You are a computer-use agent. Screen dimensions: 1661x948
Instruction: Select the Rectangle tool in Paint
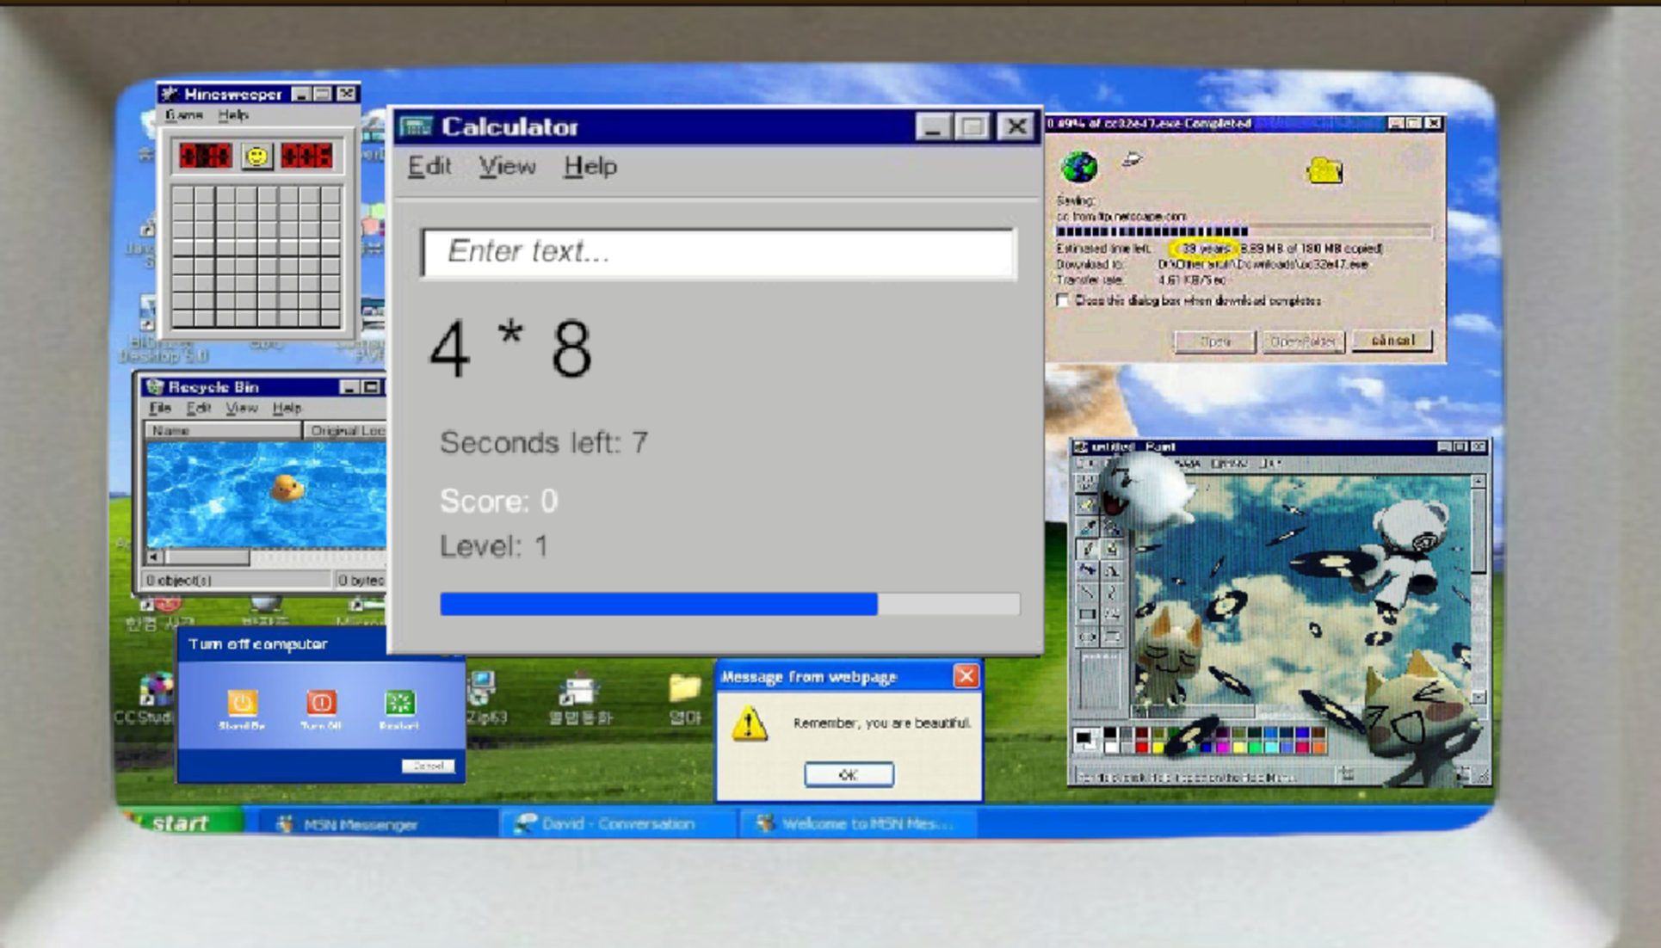1086,615
